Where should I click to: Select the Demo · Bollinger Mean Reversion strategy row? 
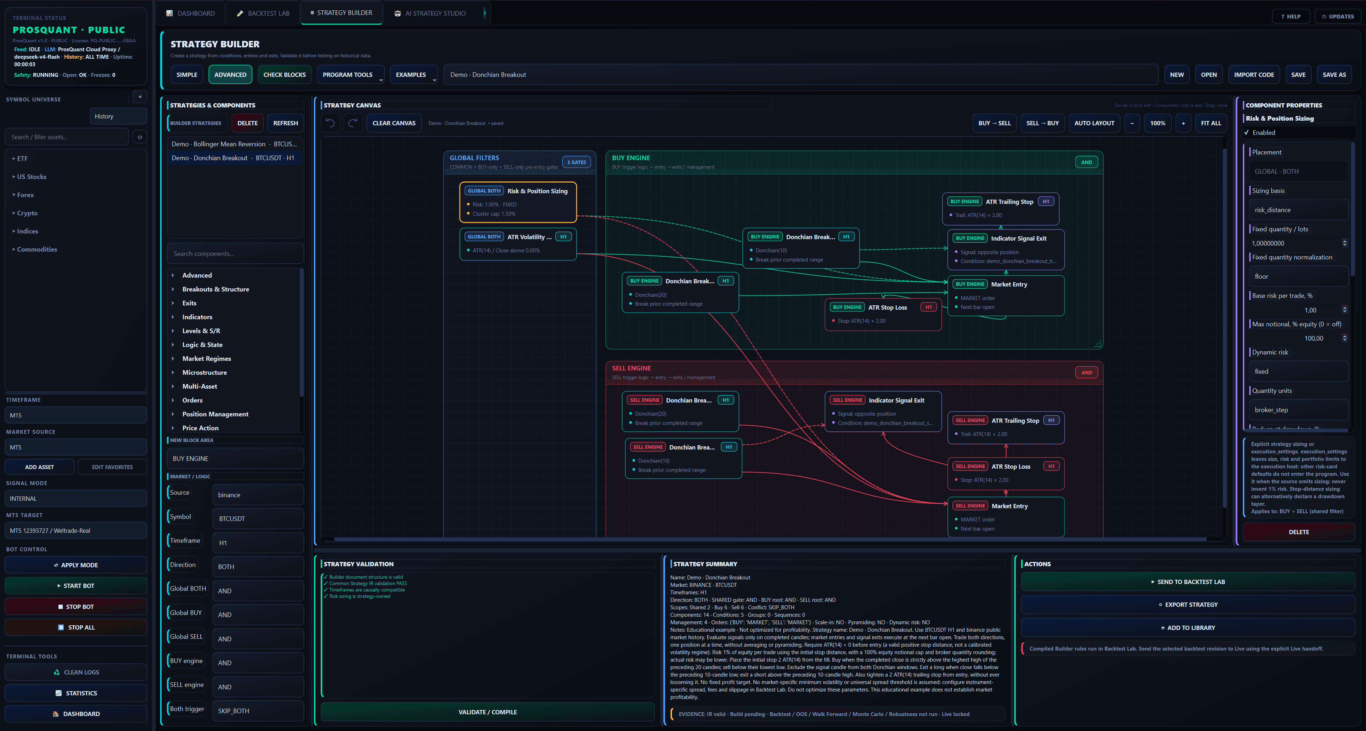pyautogui.click(x=235, y=144)
